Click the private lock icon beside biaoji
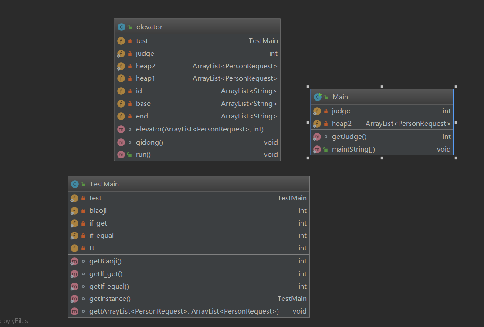Screen dimensions: 484x327 click(x=83, y=211)
